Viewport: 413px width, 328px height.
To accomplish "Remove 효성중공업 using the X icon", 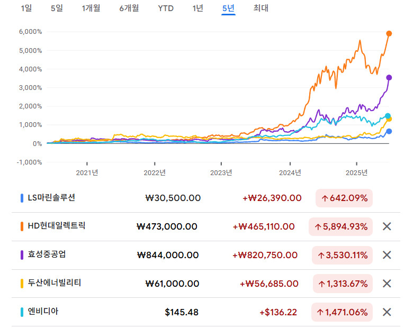I will pyautogui.click(x=387, y=255).
